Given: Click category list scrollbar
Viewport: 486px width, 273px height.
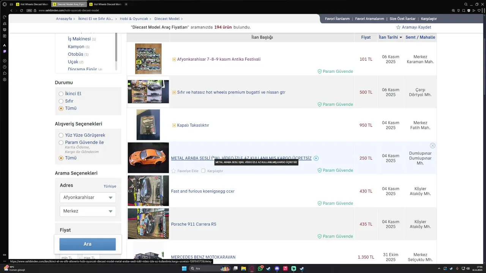Looking at the screenshot, I should click(116, 47).
